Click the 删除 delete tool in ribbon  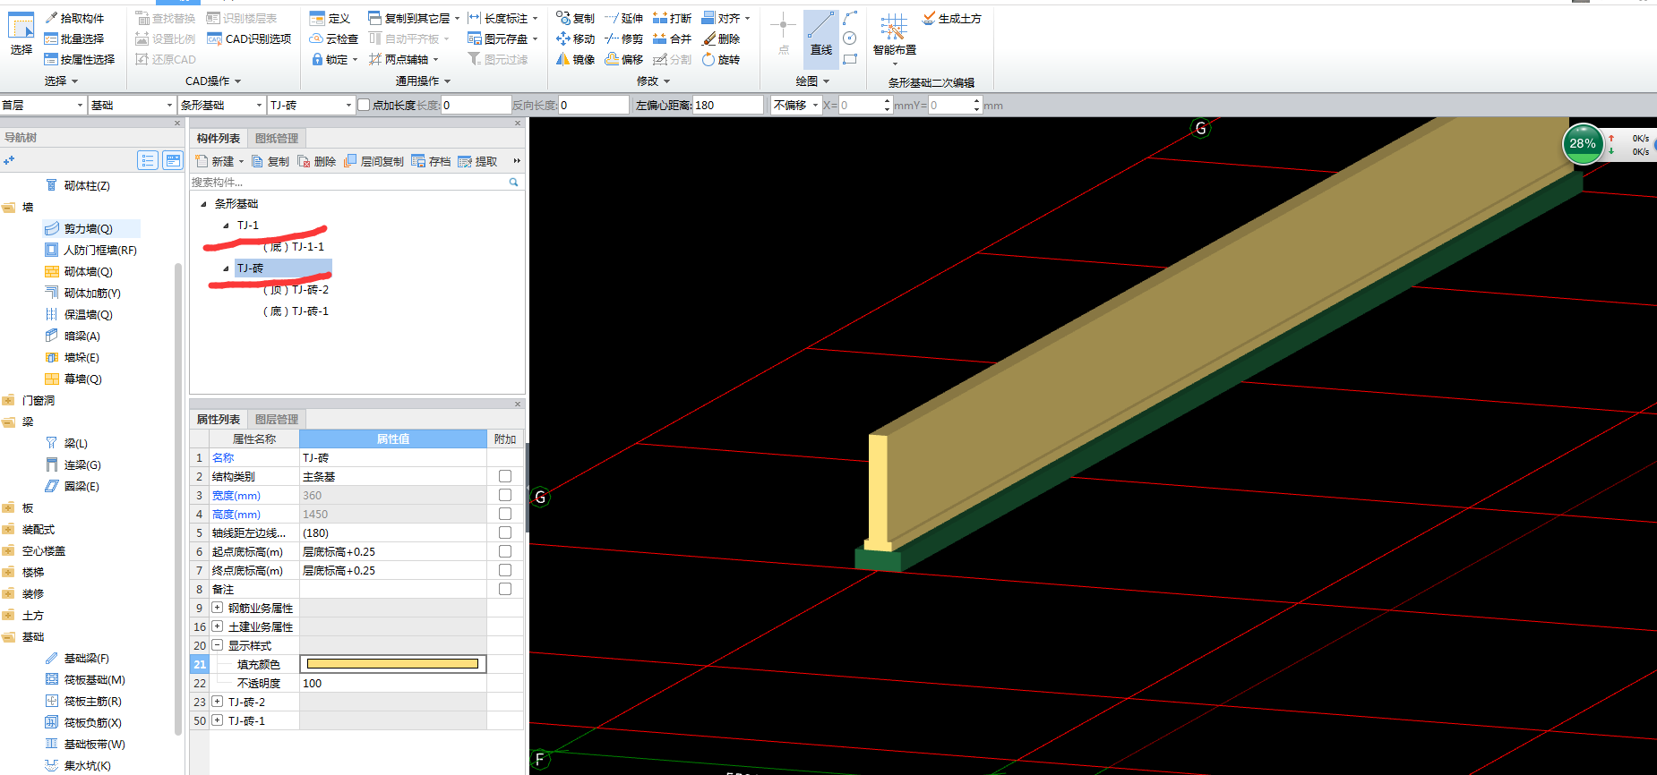click(721, 38)
